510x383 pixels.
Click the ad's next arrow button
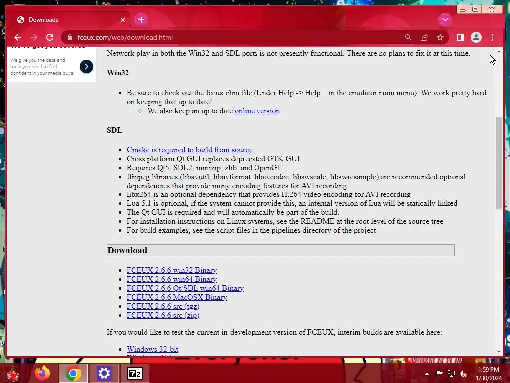(86, 66)
